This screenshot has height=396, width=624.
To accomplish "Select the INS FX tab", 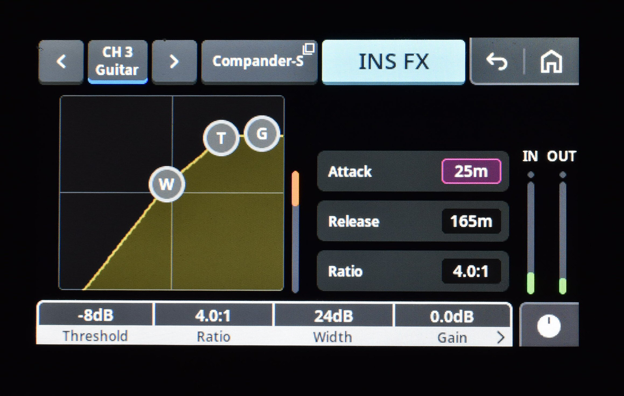I will tap(393, 62).
